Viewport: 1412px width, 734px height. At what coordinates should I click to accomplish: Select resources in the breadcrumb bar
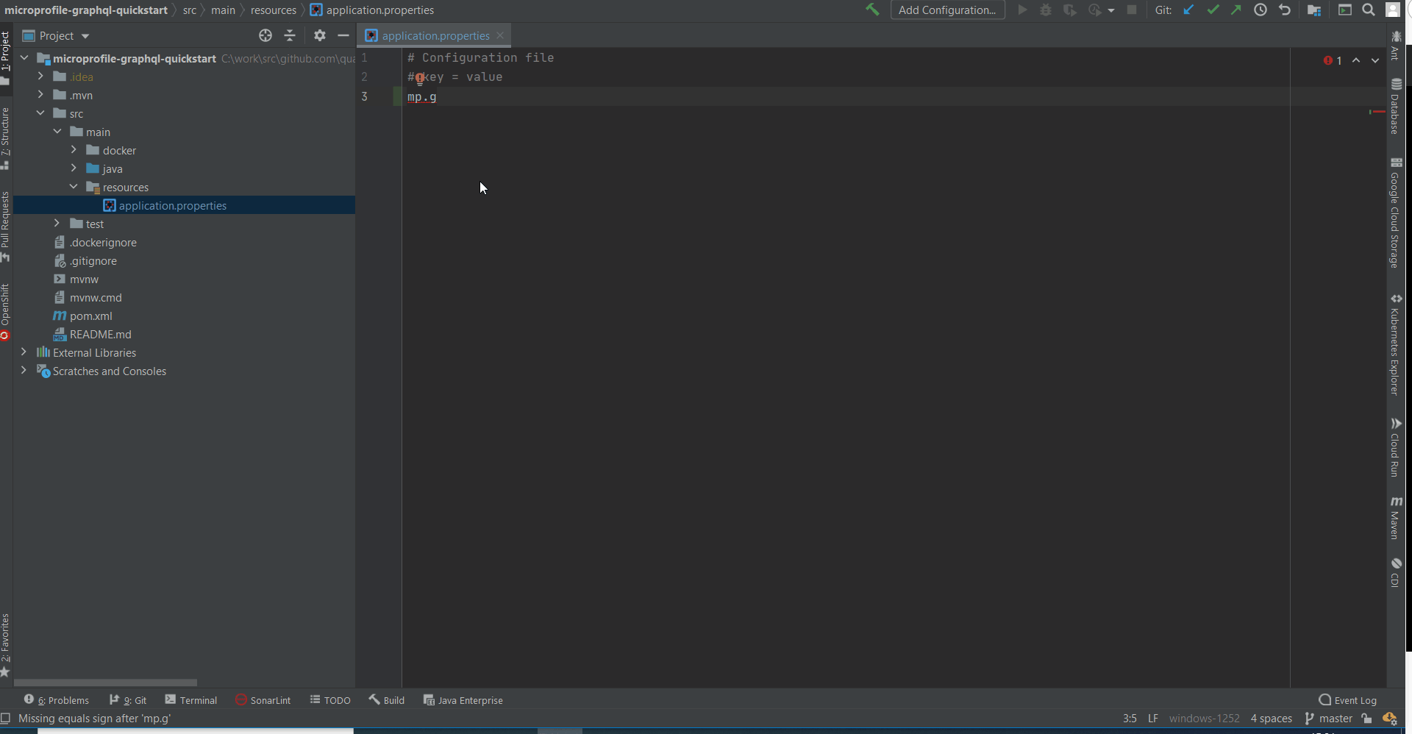[x=273, y=10]
